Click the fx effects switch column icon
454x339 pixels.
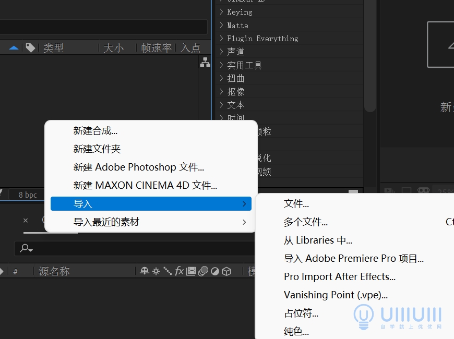coord(179,271)
